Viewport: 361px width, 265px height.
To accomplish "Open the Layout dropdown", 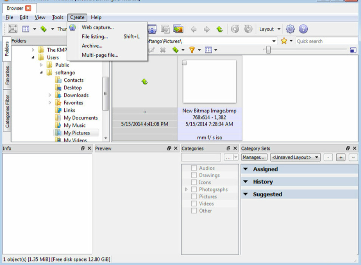I will click(270, 29).
